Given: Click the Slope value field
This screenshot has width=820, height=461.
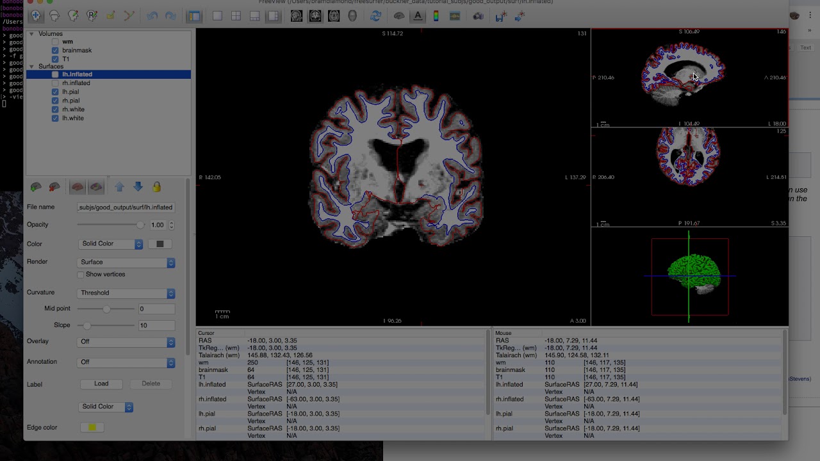Looking at the screenshot, I should point(156,325).
